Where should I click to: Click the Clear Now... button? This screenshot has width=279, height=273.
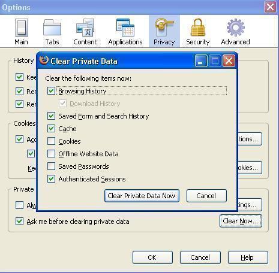pos(241,221)
